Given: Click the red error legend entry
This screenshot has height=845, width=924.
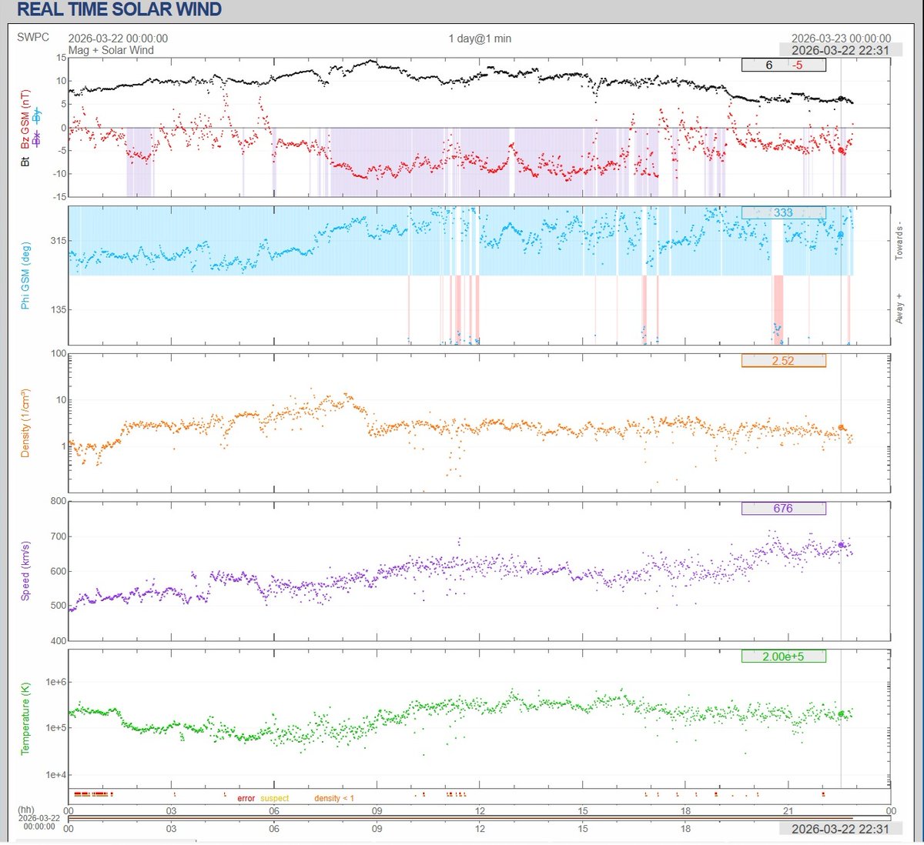Looking at the screenshot, I should (246, 799).
